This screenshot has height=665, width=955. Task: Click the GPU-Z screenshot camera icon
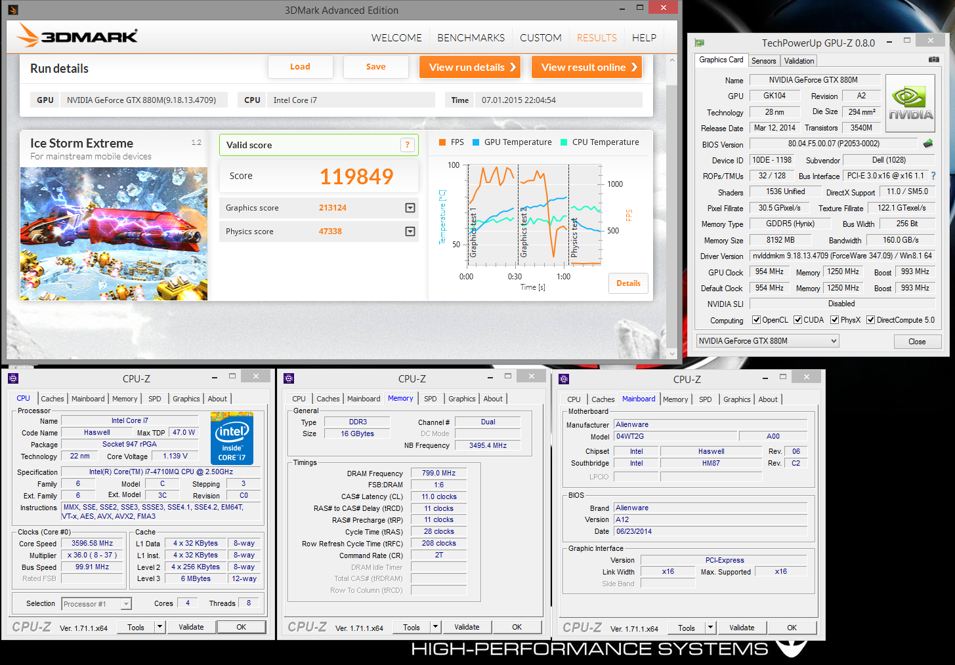tap(933, 60)
